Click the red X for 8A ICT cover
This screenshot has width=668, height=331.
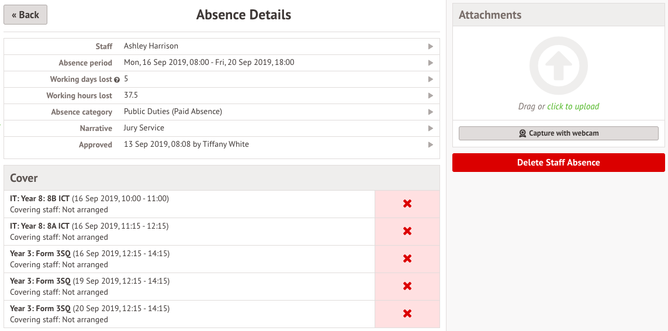pyautogui.click(x=407, y=231)
